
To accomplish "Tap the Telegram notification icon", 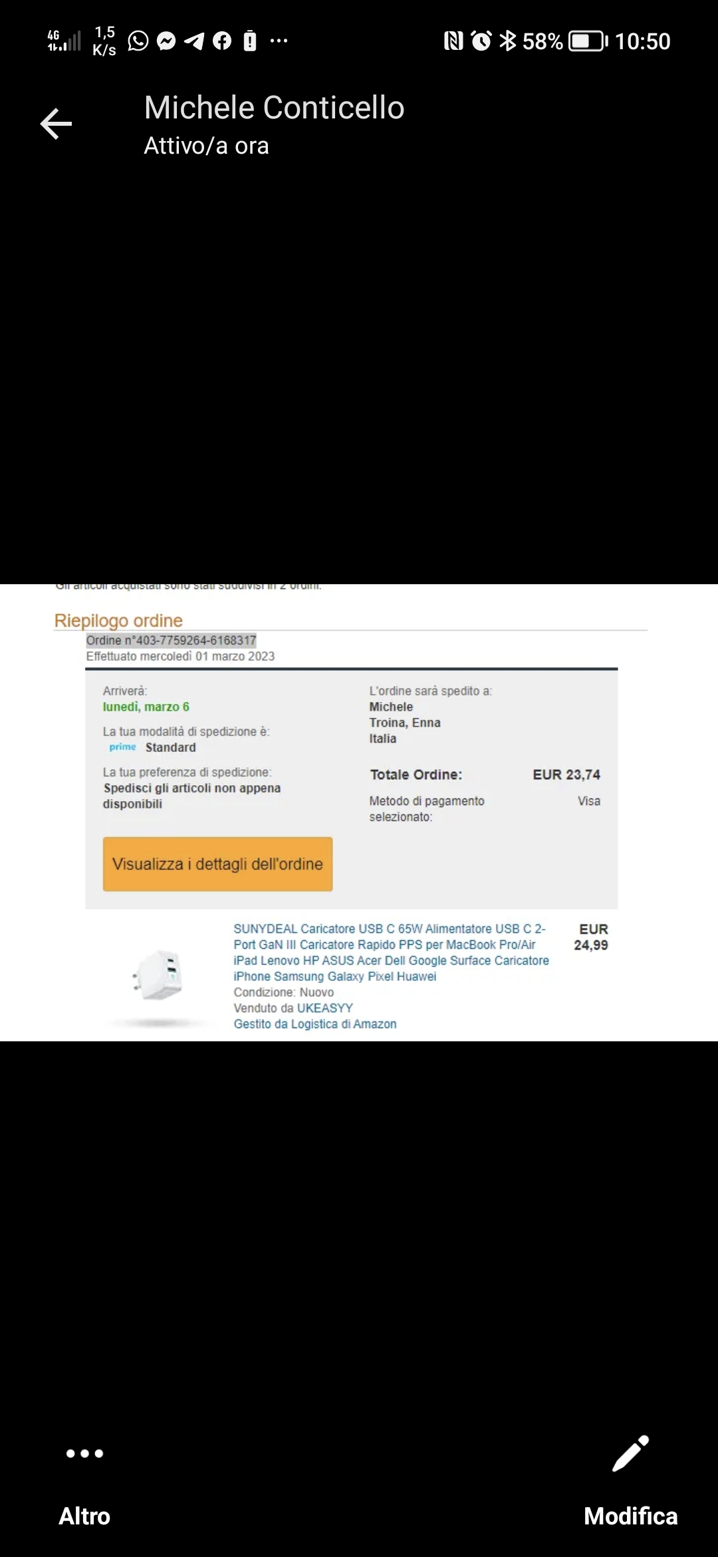I will [194, 41].
